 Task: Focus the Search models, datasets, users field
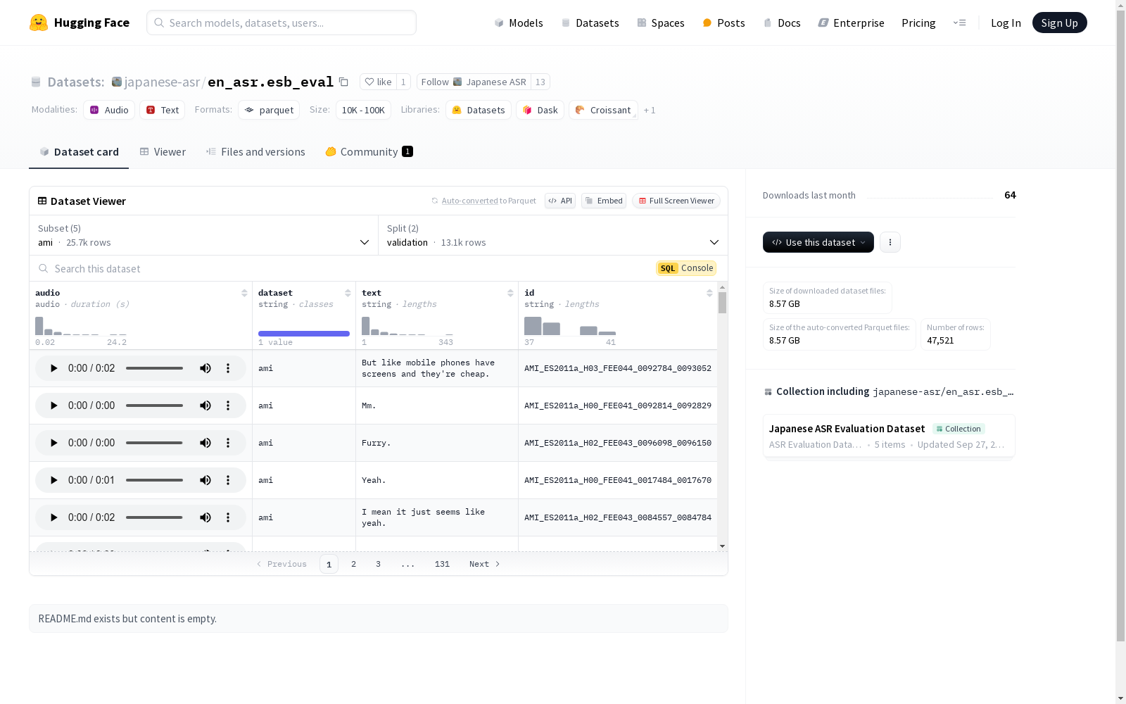click(x=281, y=23)
